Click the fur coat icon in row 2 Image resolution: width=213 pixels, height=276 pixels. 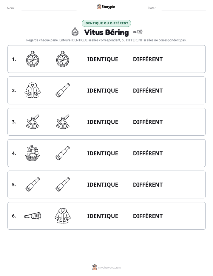tap(33, 90)
